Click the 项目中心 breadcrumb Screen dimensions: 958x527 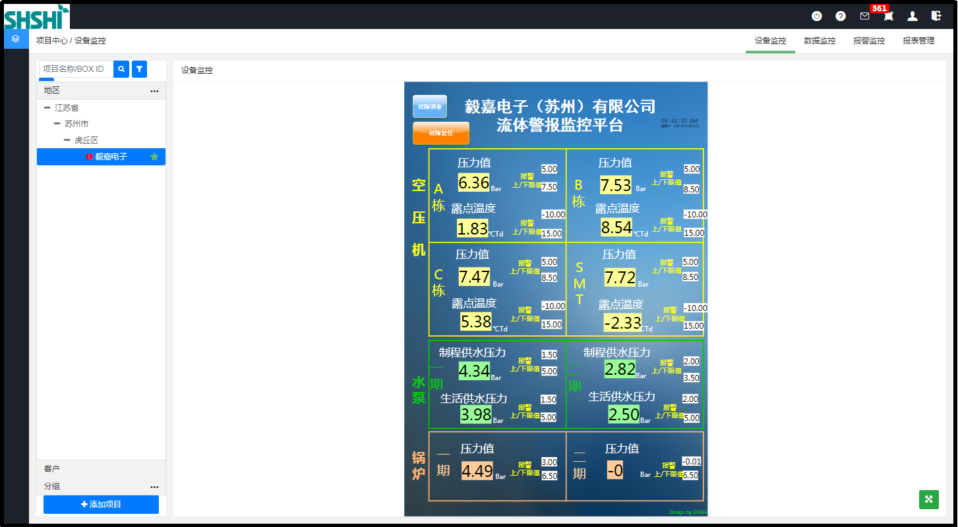click(x=51, y=41)
